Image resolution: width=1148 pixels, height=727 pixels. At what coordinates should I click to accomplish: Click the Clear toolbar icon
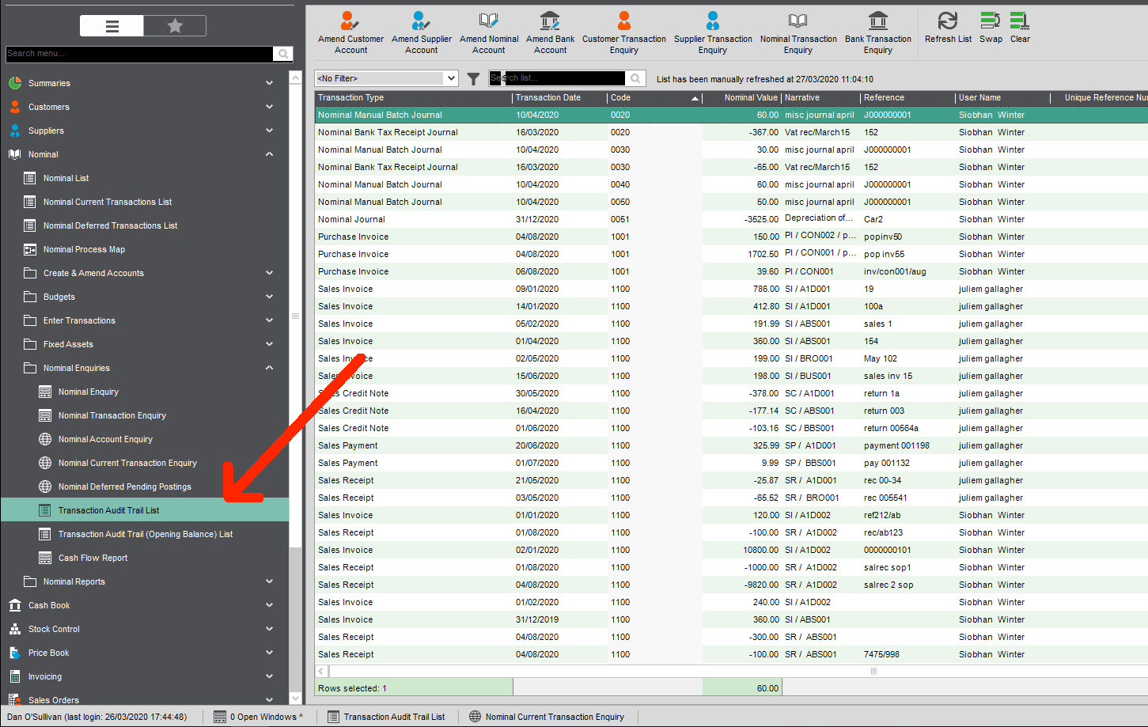click(1020, 21)
